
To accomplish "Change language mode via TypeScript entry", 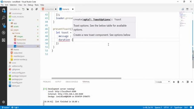I will [178, 107].
